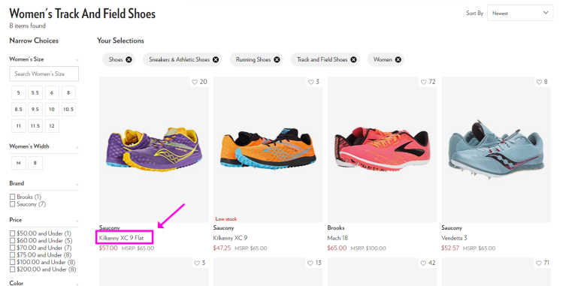Collapse the Price filter section
Viewport: 581px width, 286px height.
click(77, 221)
